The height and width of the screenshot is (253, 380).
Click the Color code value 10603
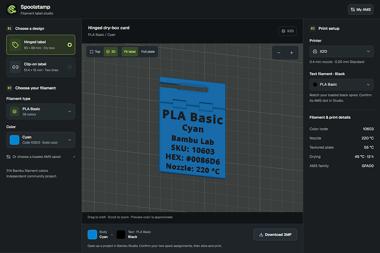[368, 129]
